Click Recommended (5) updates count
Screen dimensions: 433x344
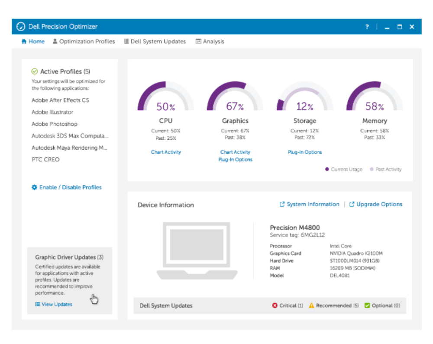click(337, 305)
